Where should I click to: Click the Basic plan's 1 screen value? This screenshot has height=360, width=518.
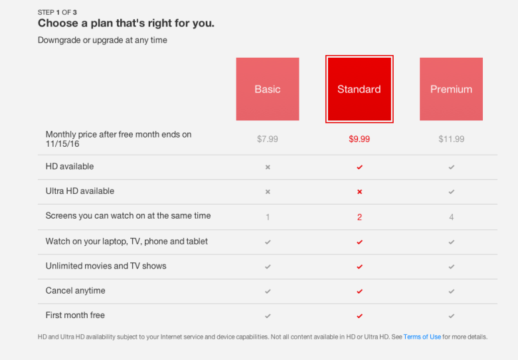[268, 217]
